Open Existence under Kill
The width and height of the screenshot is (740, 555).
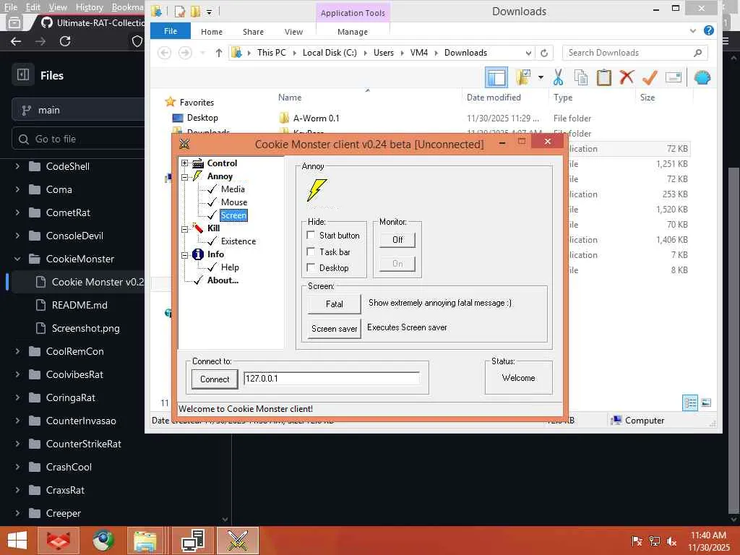tap(238, 241)
